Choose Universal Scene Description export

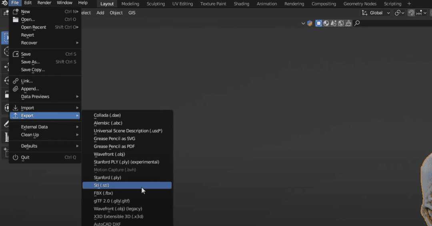[x=127, y=131]
